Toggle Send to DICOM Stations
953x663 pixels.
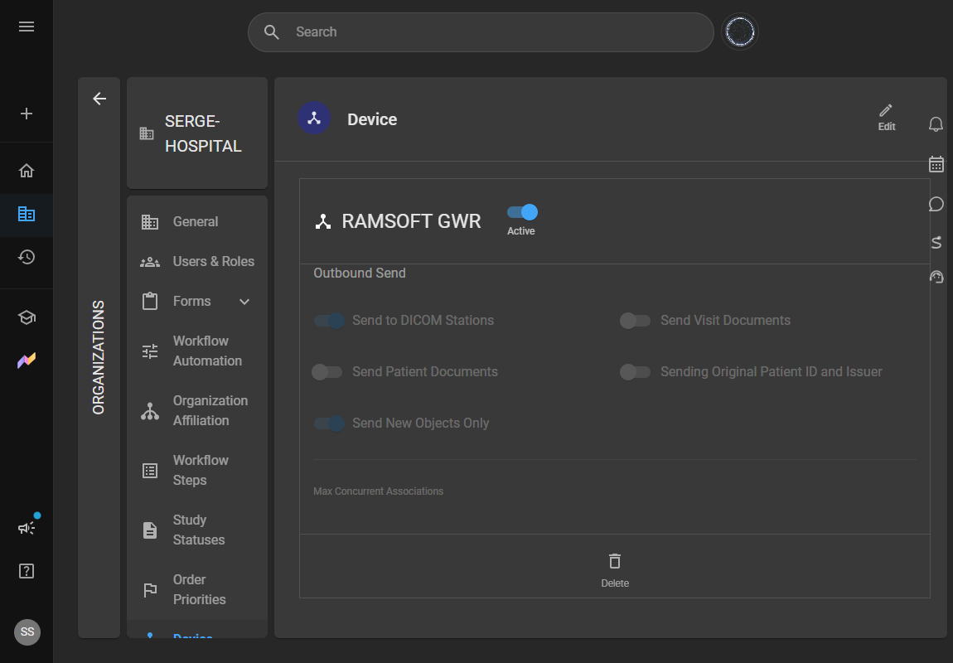click(x=329, y=320)
